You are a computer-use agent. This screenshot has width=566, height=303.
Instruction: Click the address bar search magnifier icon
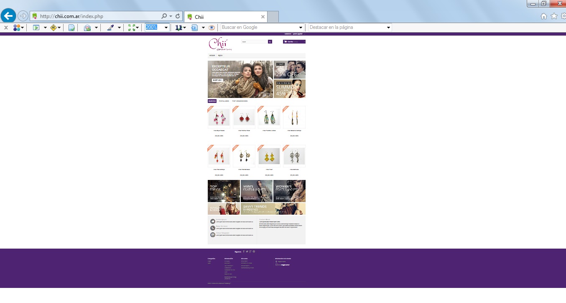[164, 16]
